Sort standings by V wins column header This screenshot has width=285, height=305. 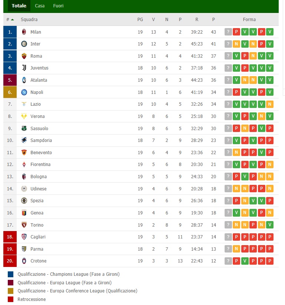(x=153, y=20)
